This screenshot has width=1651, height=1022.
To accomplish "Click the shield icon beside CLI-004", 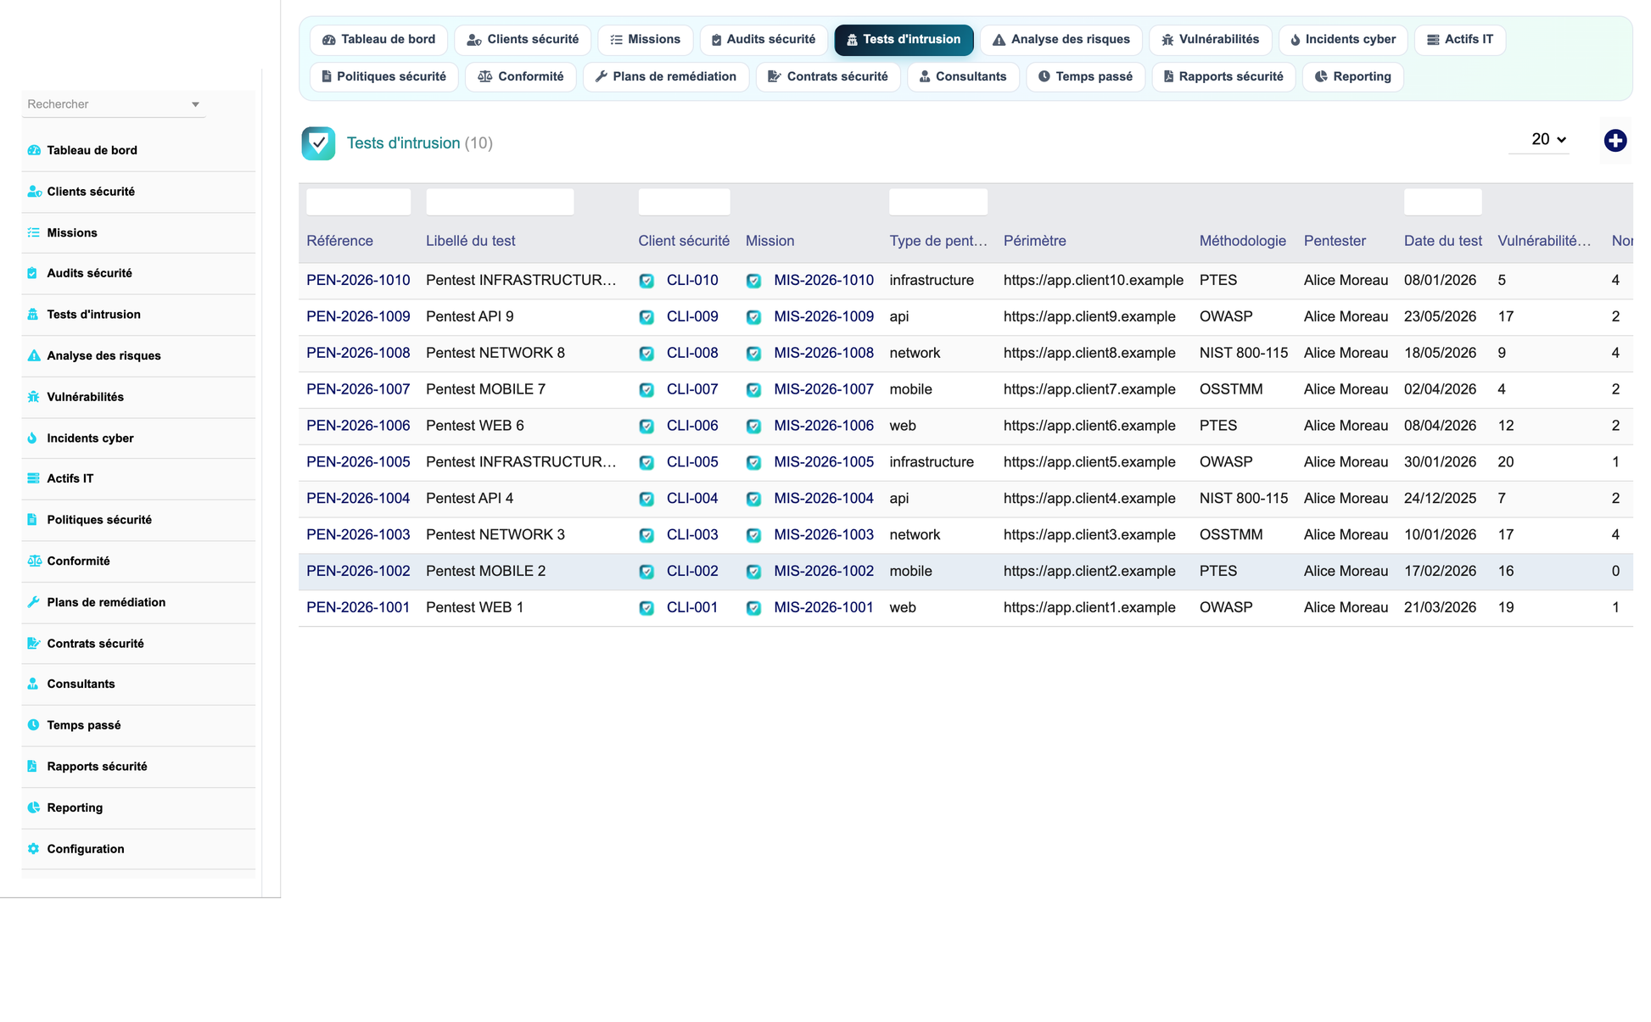I will pos(646,500).
